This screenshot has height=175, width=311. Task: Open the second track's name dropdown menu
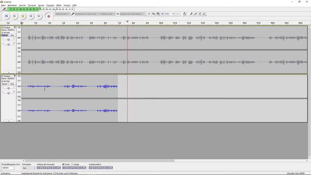[9, 76]
